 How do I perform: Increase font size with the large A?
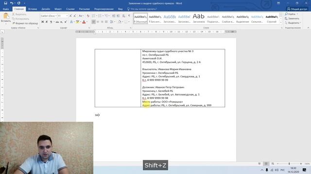tap(70, 16)
